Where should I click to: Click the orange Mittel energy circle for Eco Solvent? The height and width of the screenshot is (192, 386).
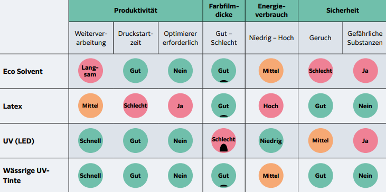click(x=271, y=71)
